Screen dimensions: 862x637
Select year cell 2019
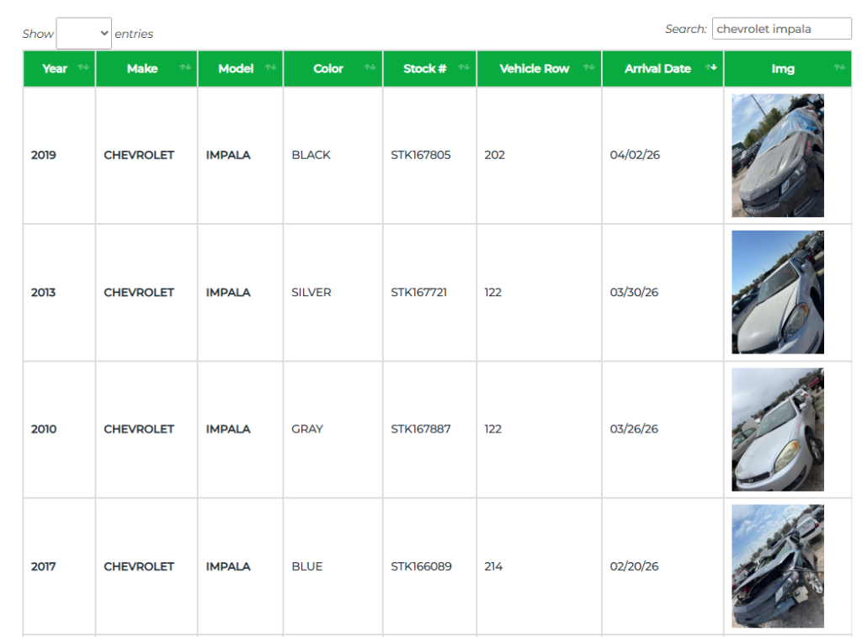[x=44, y=155]
